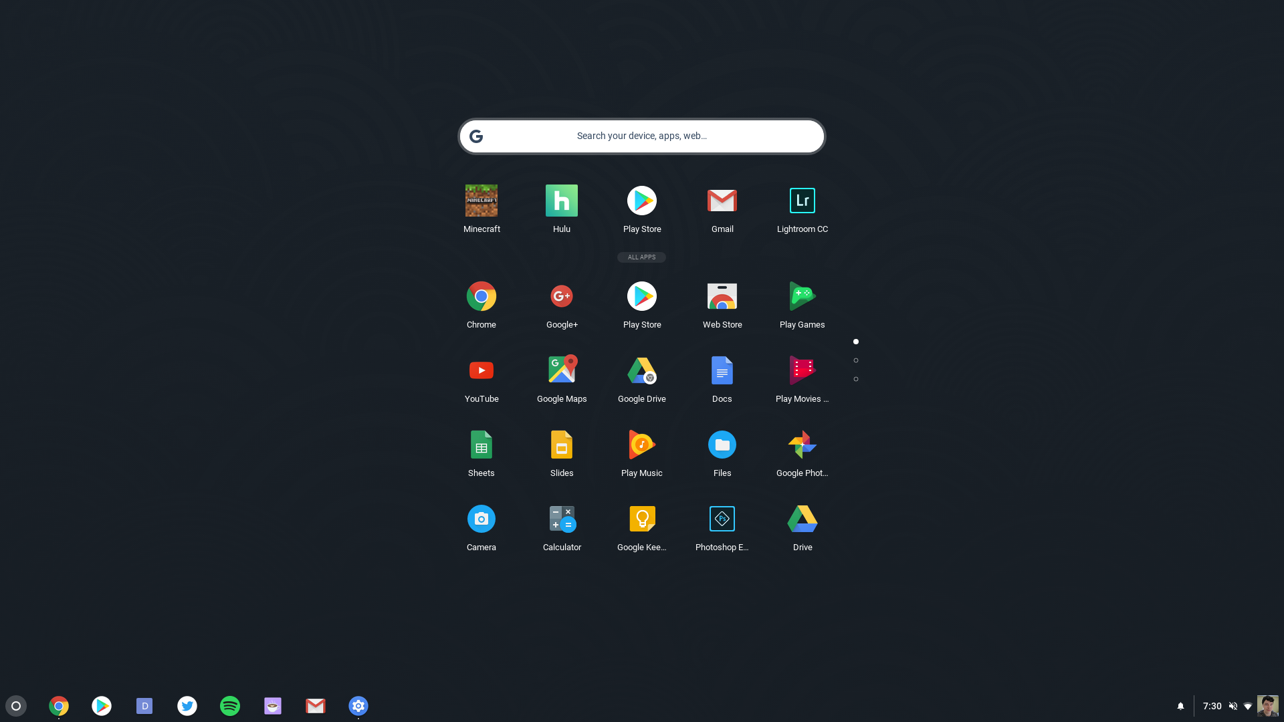Click the user avatar in status tray
The width and height of the screenshot is (1284, 722).
tap(1268, 706)
